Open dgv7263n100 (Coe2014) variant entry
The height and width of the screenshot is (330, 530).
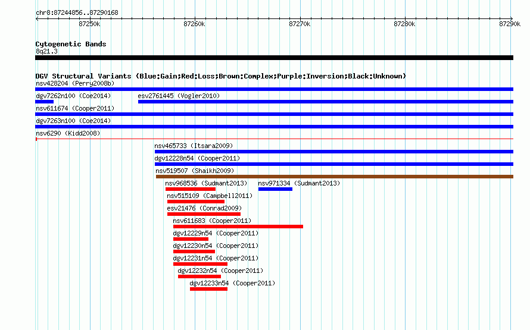point(73,121)
